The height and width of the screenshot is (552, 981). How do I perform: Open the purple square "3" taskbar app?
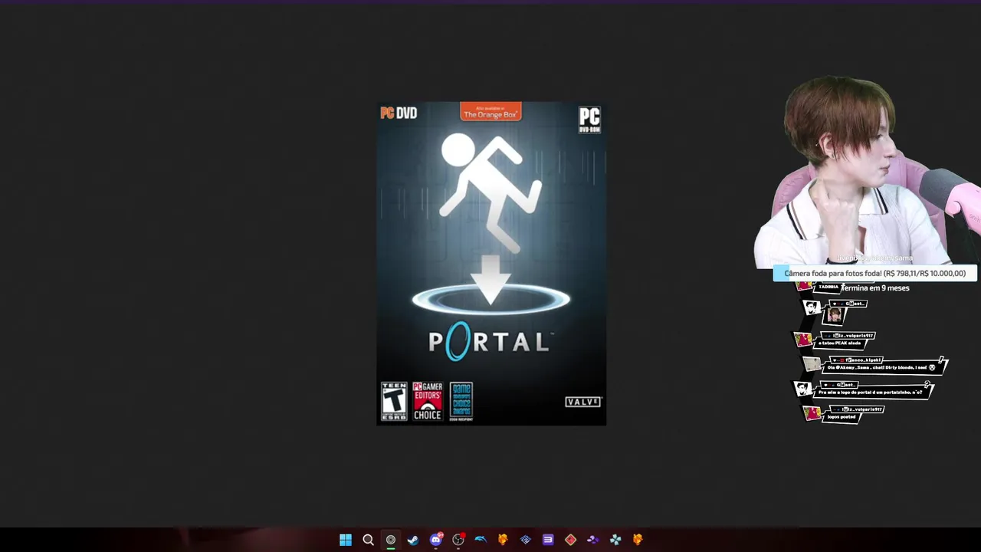(548, 540)
